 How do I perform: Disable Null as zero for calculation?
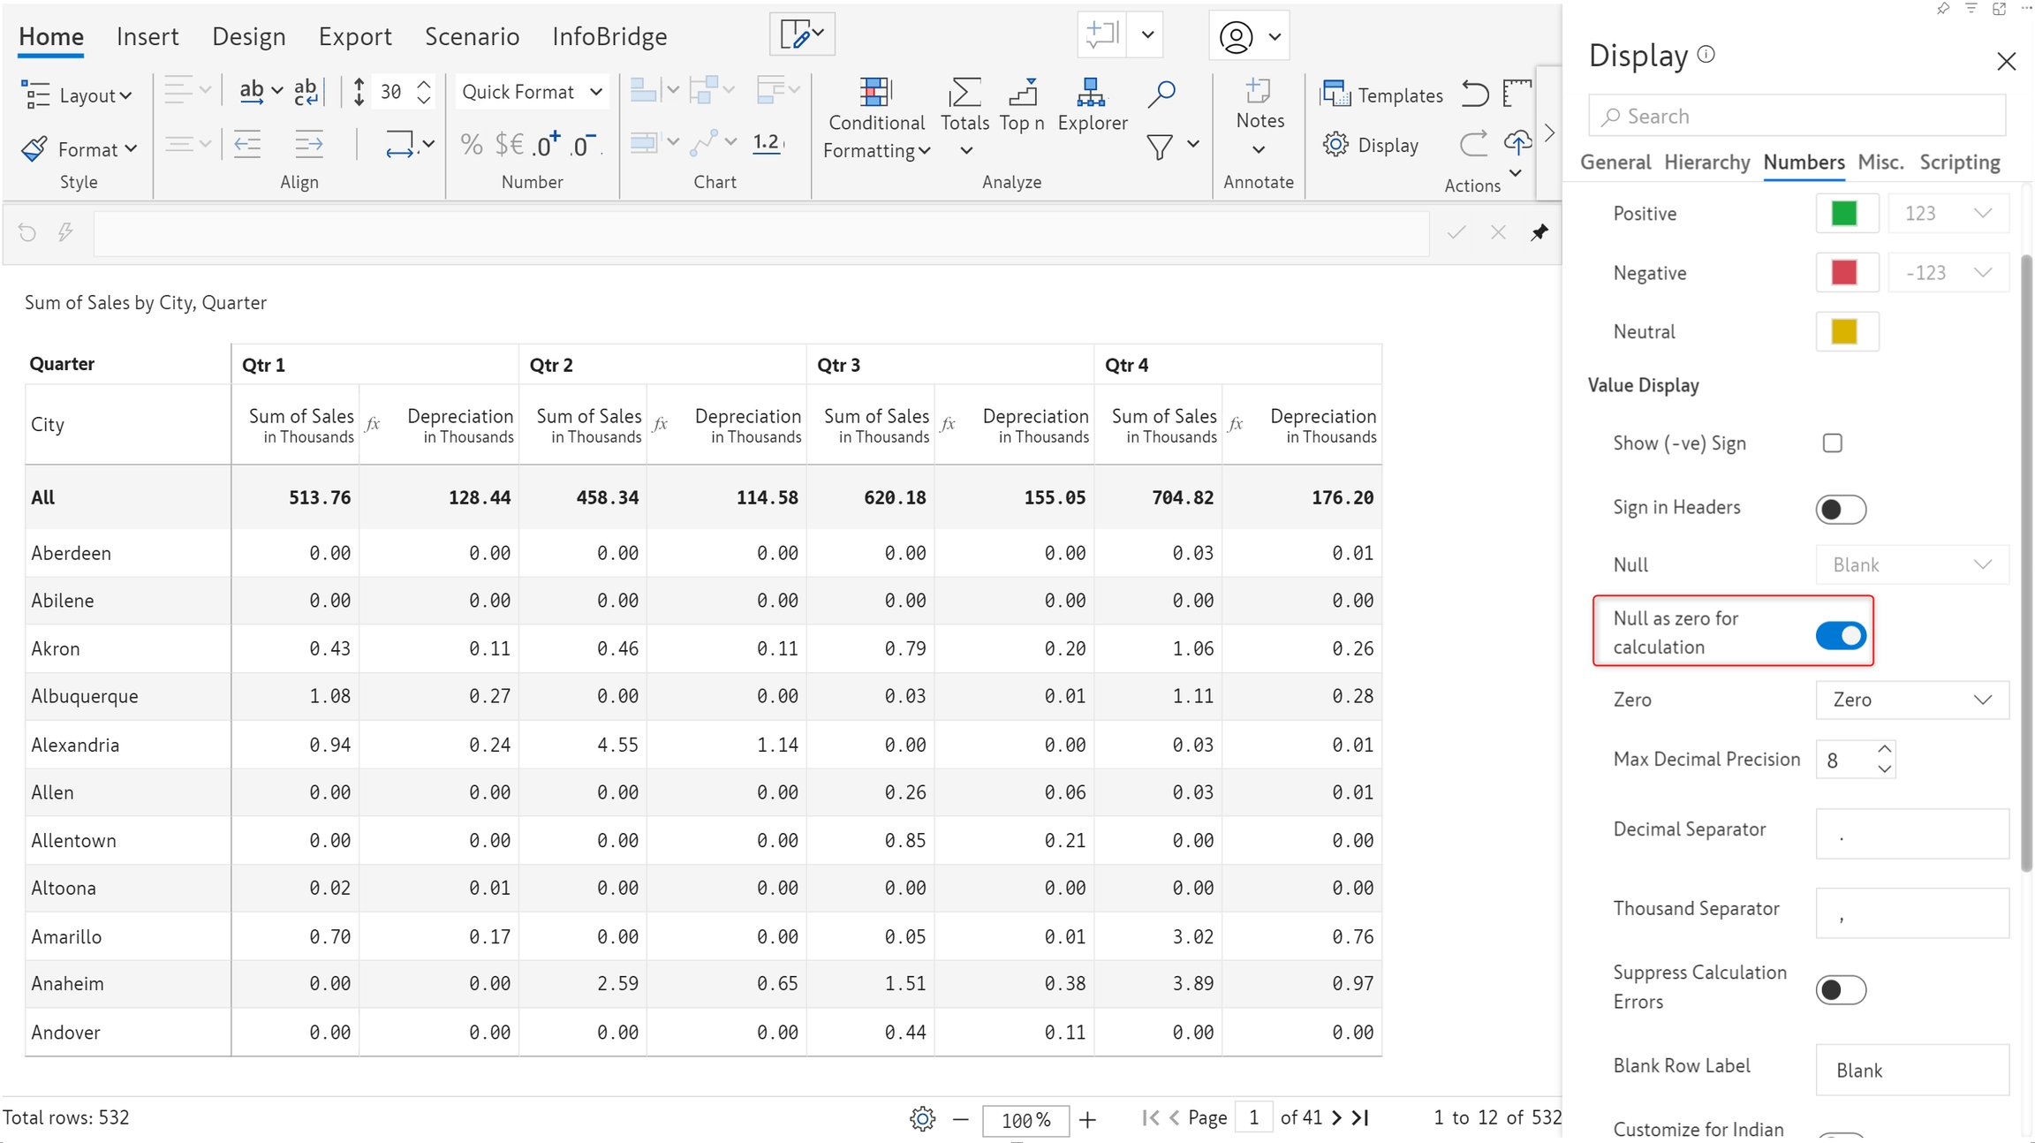coord(1840,635)
